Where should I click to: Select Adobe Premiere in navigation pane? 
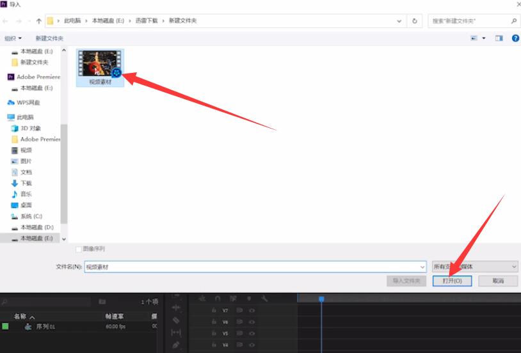click(x=38, y=77)
